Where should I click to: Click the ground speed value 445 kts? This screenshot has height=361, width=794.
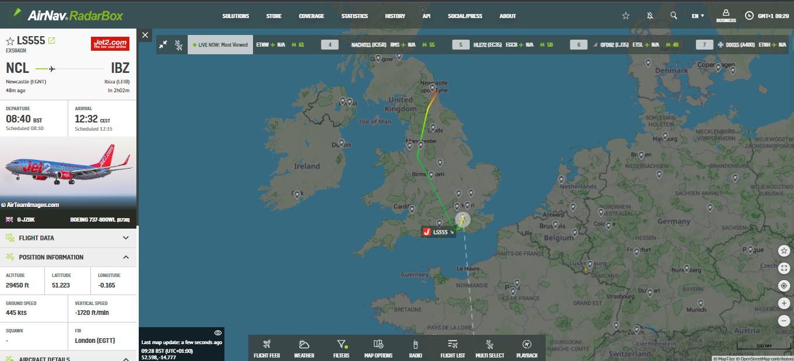point(17,313)
